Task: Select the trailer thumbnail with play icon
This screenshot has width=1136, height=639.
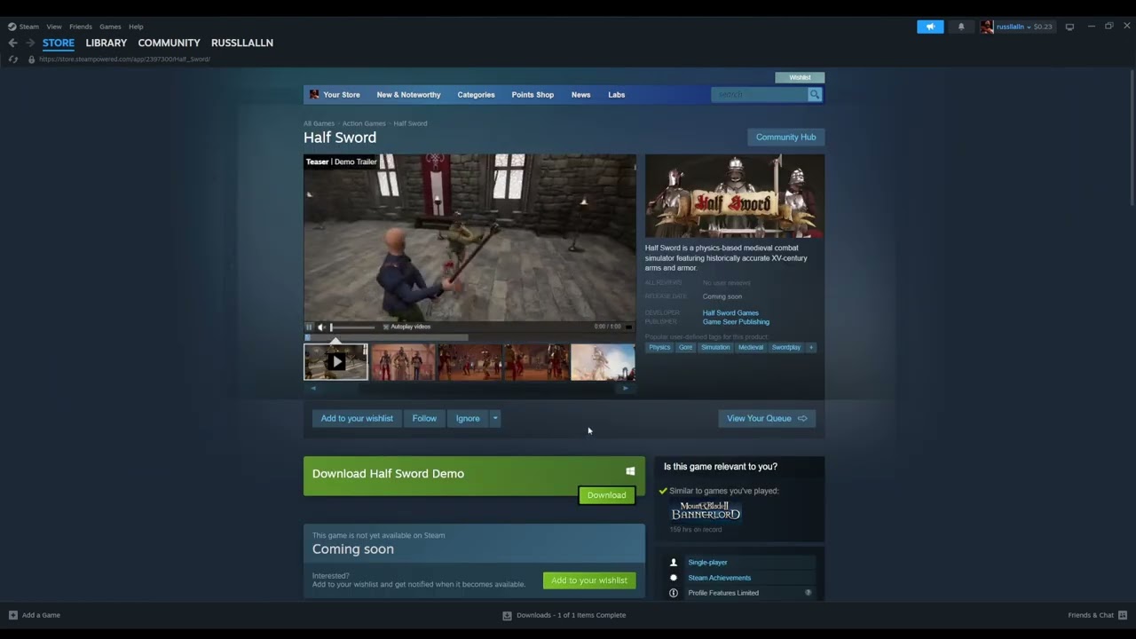Action: pos(335,362)
